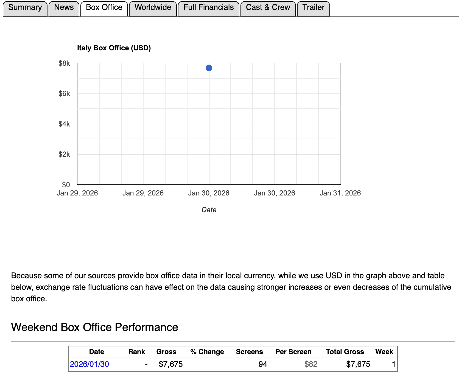Click the Gross column header

pos(166,352)
